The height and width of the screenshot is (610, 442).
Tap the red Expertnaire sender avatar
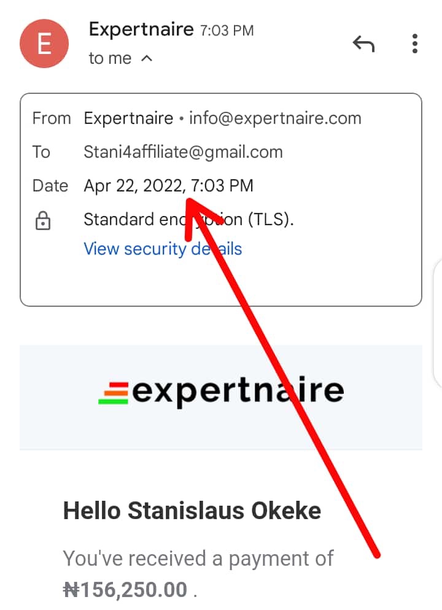click(x=44, y=44)
